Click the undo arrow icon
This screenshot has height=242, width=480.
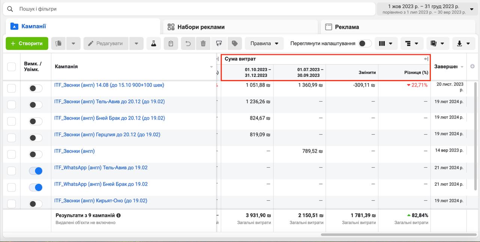(x=188, y=44)
